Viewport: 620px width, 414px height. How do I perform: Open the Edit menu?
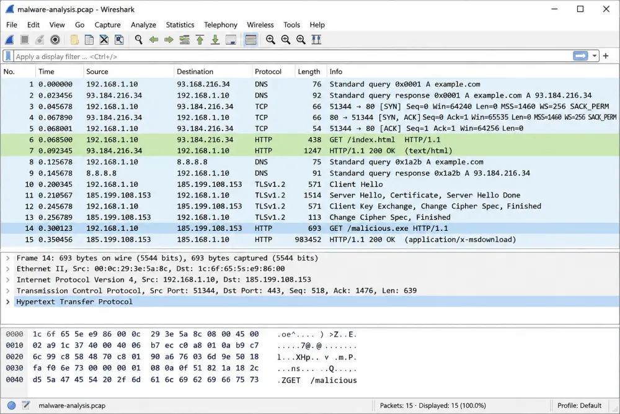tap(33, 25)
